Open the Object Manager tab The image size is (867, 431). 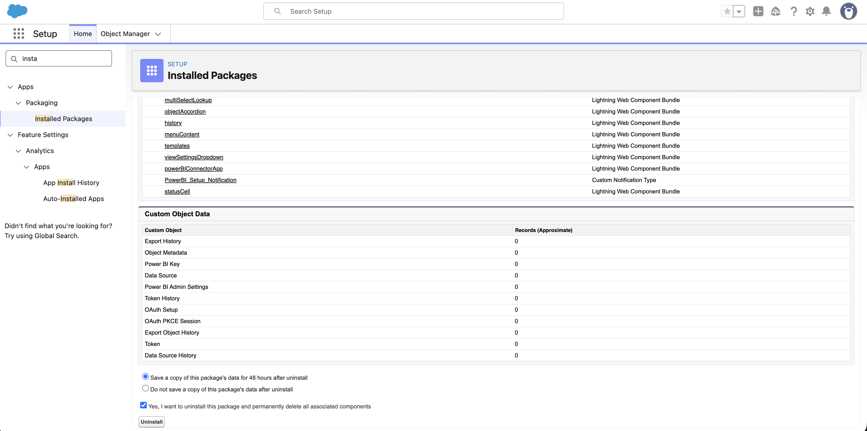click(x=125, y=34)
